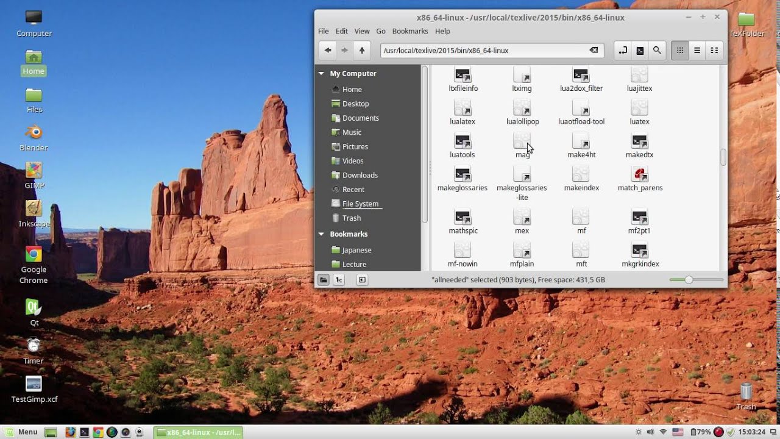Show tree view in the sidebar
This screenshot has width=780, height=439.
click(339, 280)
